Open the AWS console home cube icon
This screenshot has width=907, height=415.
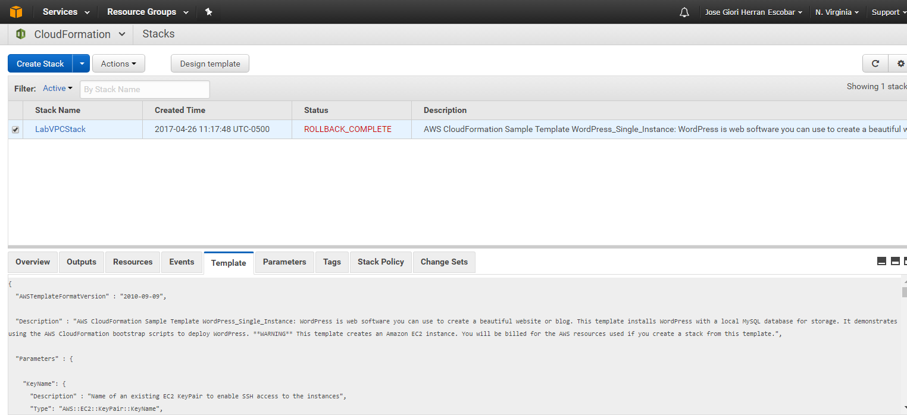pyautogui.click(x=16, y=12)
